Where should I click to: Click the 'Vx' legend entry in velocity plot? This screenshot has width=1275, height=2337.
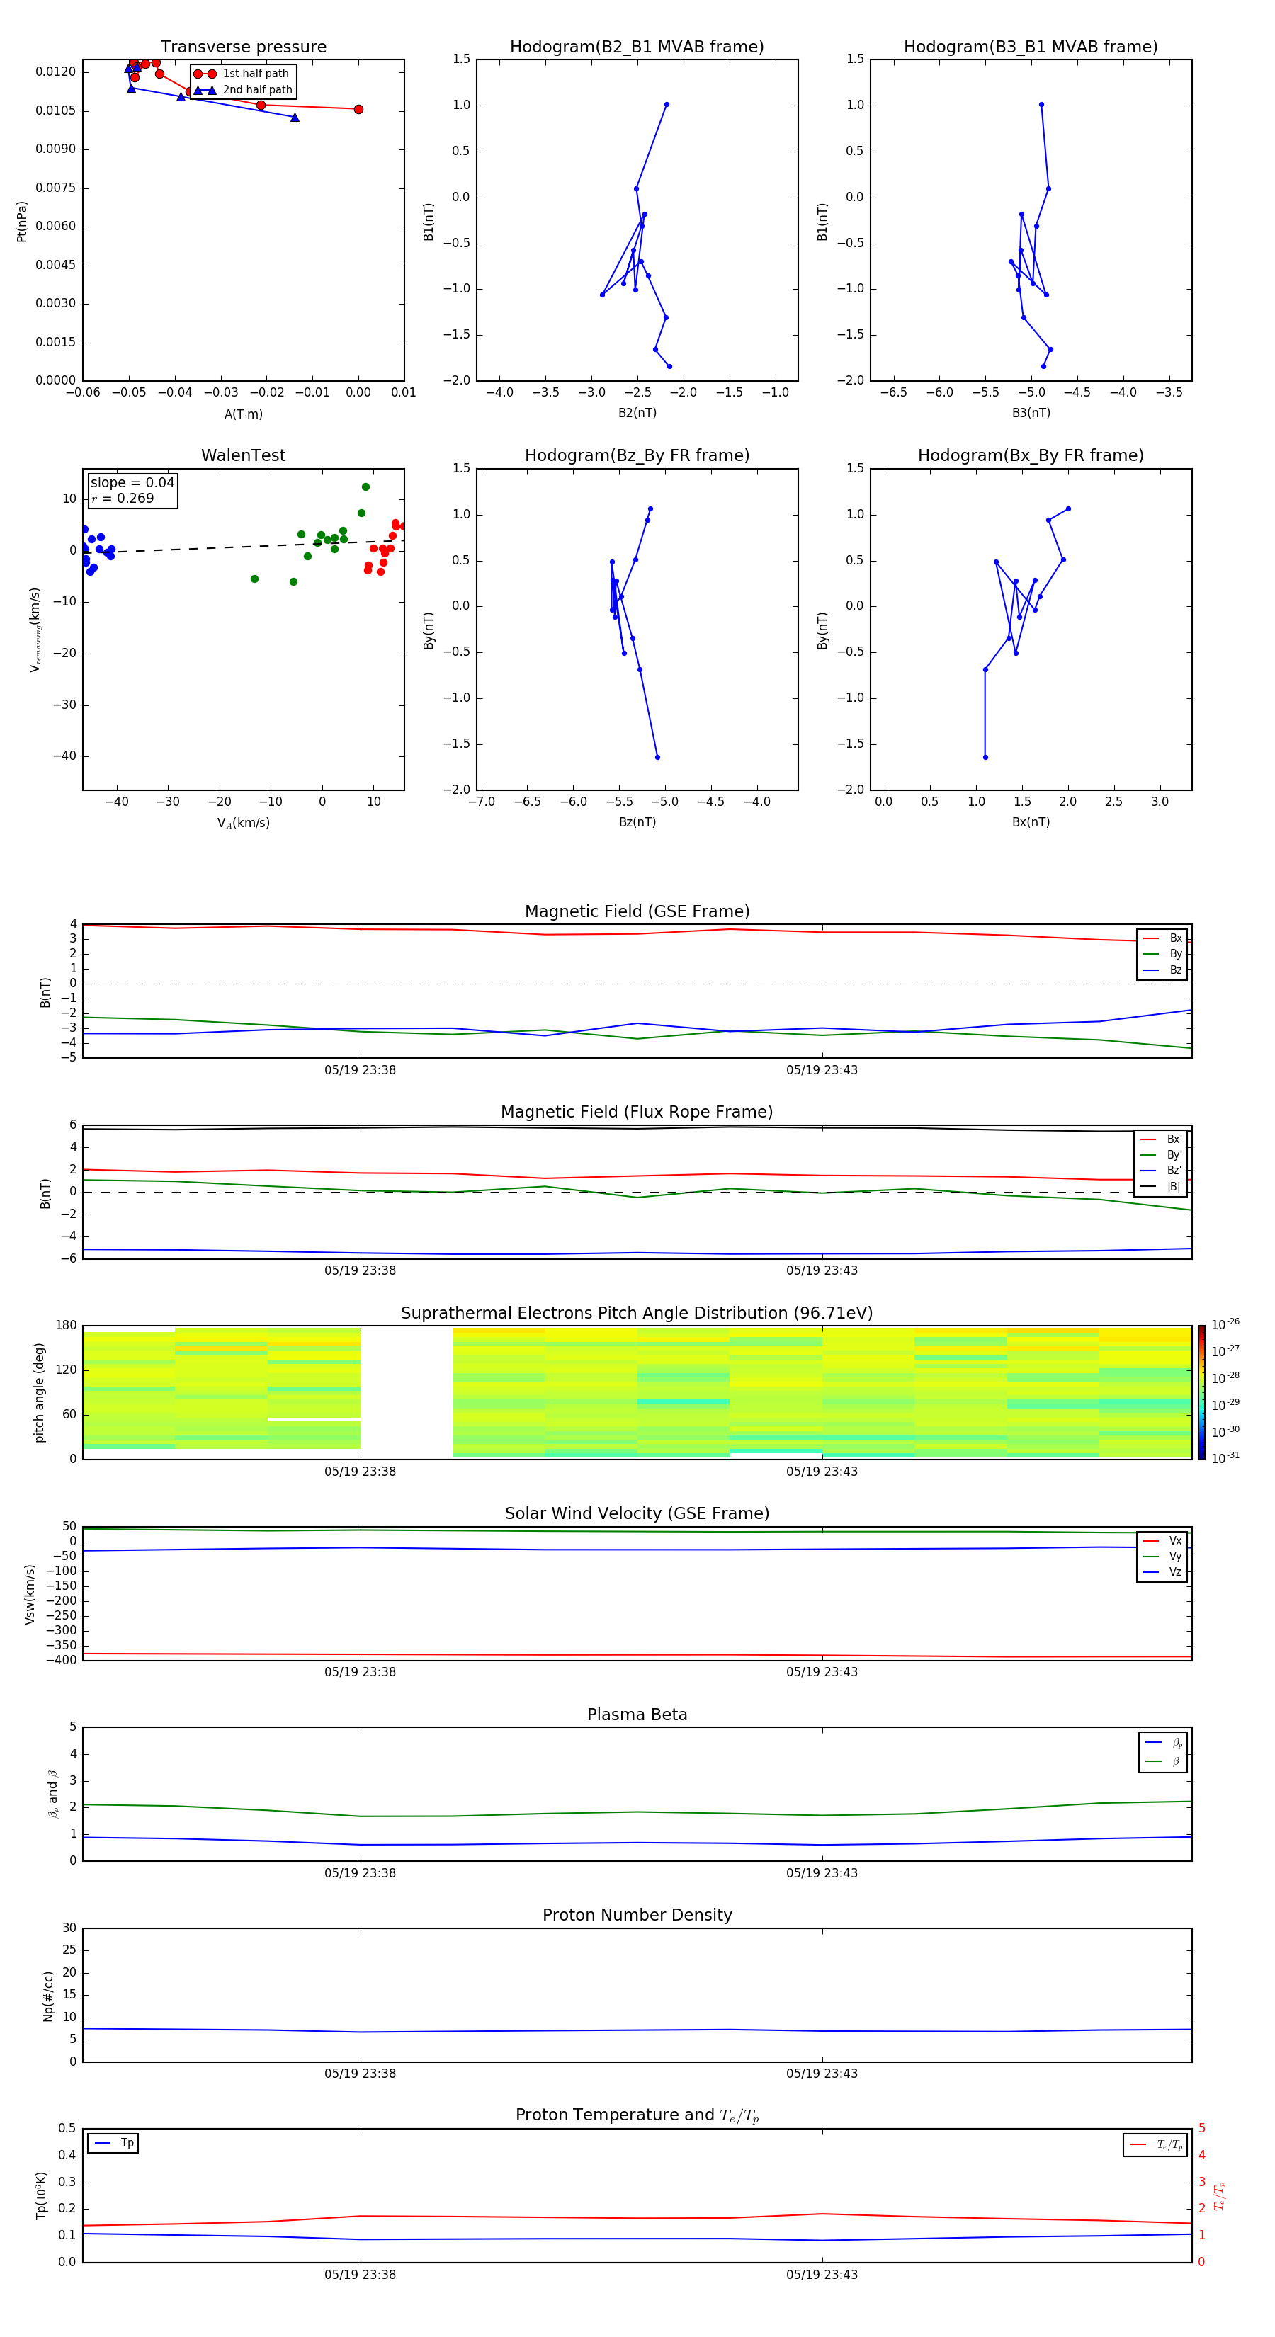pos(1162,1540)
